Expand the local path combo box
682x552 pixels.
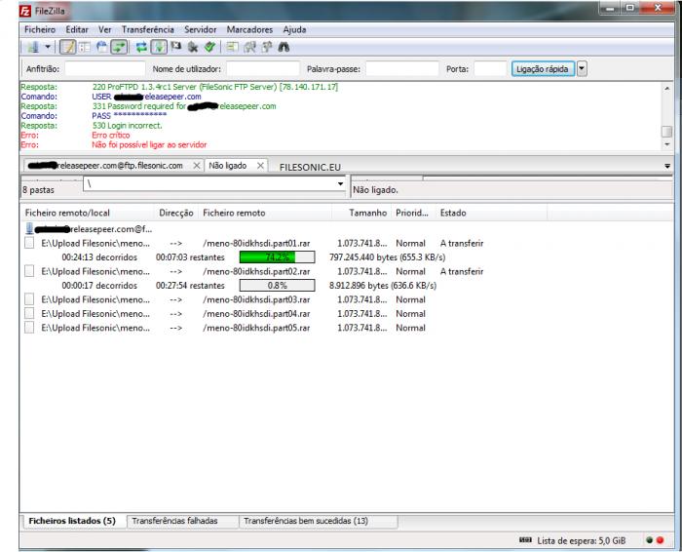[x=339, y=183]
